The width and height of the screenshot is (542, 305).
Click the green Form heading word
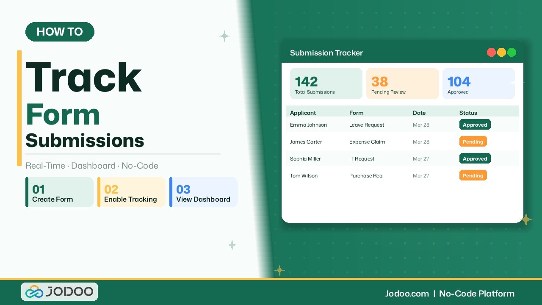point(63,114)
